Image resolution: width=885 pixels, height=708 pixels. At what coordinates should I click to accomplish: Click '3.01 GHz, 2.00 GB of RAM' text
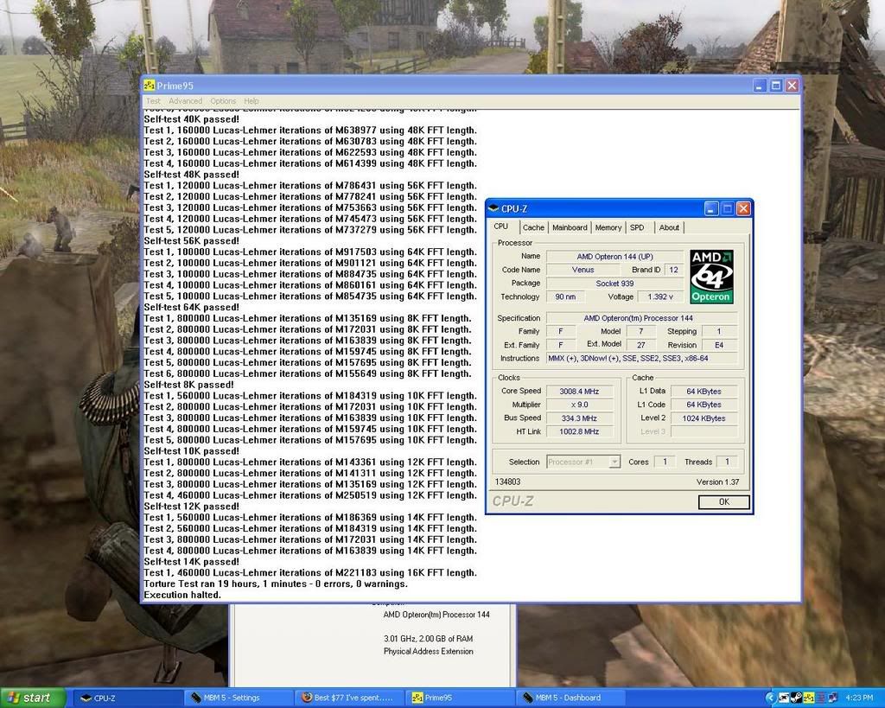pos(429,639)
